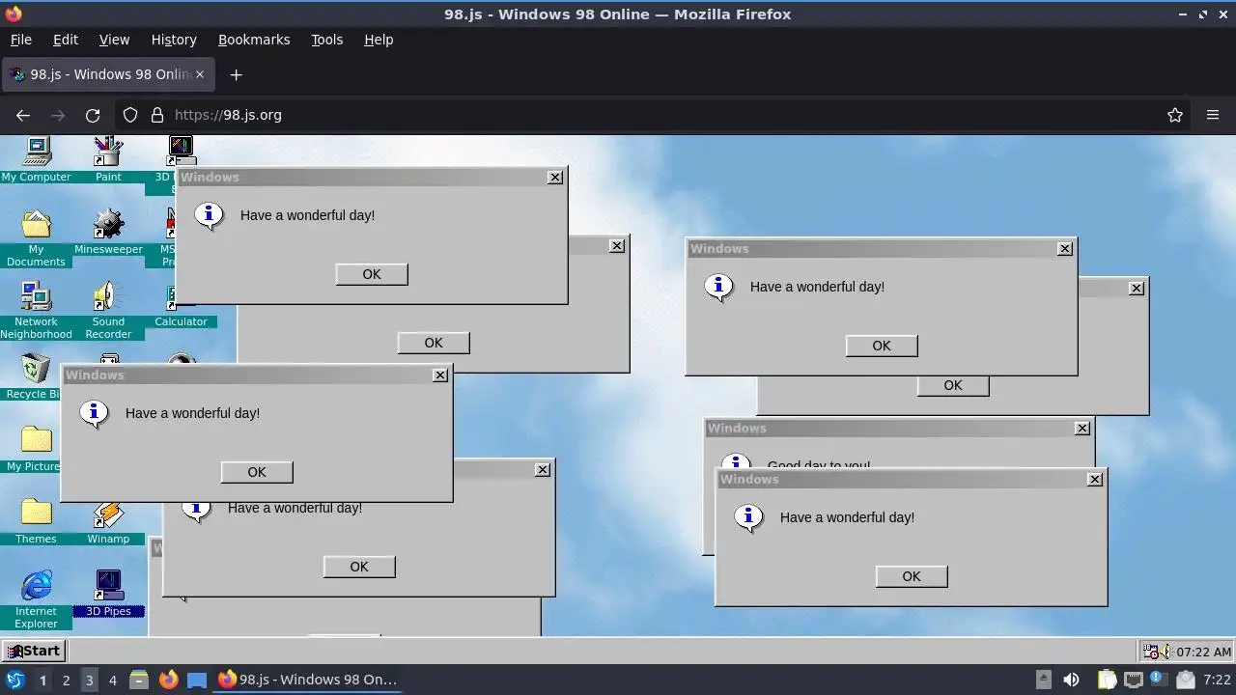Open the File menu

(x=20, y=40)
